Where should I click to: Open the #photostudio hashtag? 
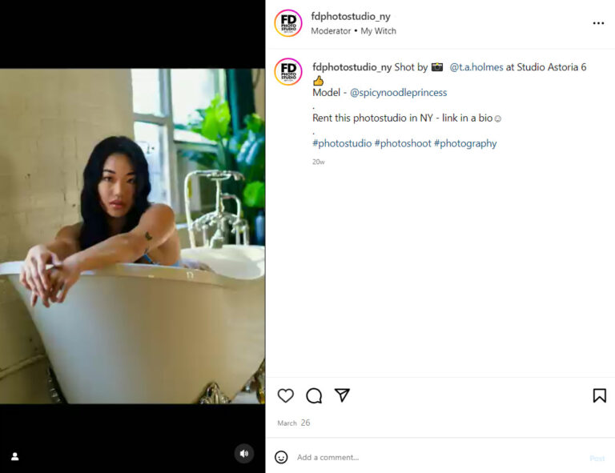[x=342, y=143]
